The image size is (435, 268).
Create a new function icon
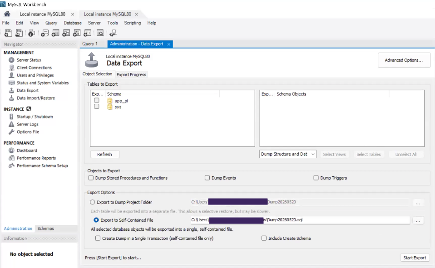(87, 33)
